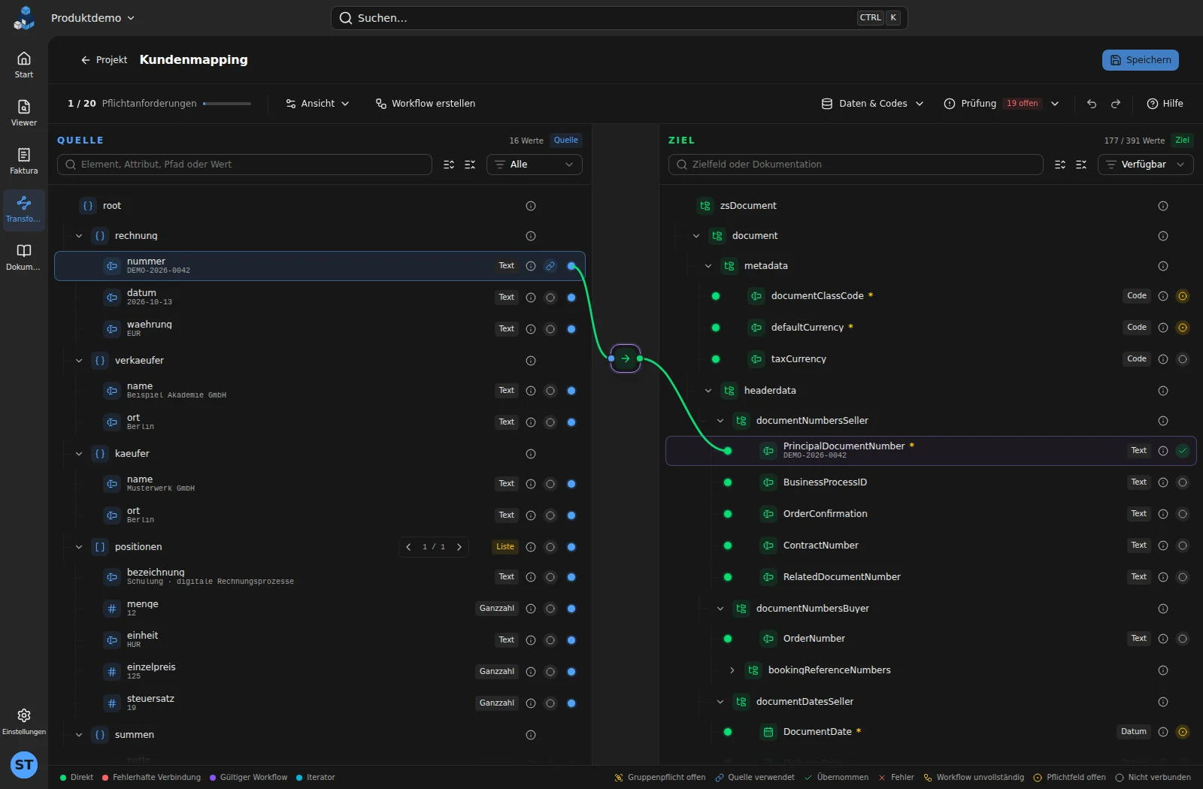Screen dimensions: 1203x789
Task: Open the Viewer sidebar item
Action: click(x=24, y=113)
